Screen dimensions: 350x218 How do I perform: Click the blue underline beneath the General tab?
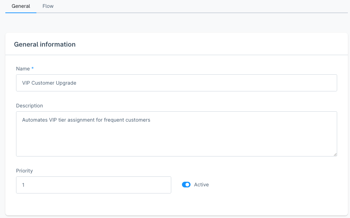point(21,13)
